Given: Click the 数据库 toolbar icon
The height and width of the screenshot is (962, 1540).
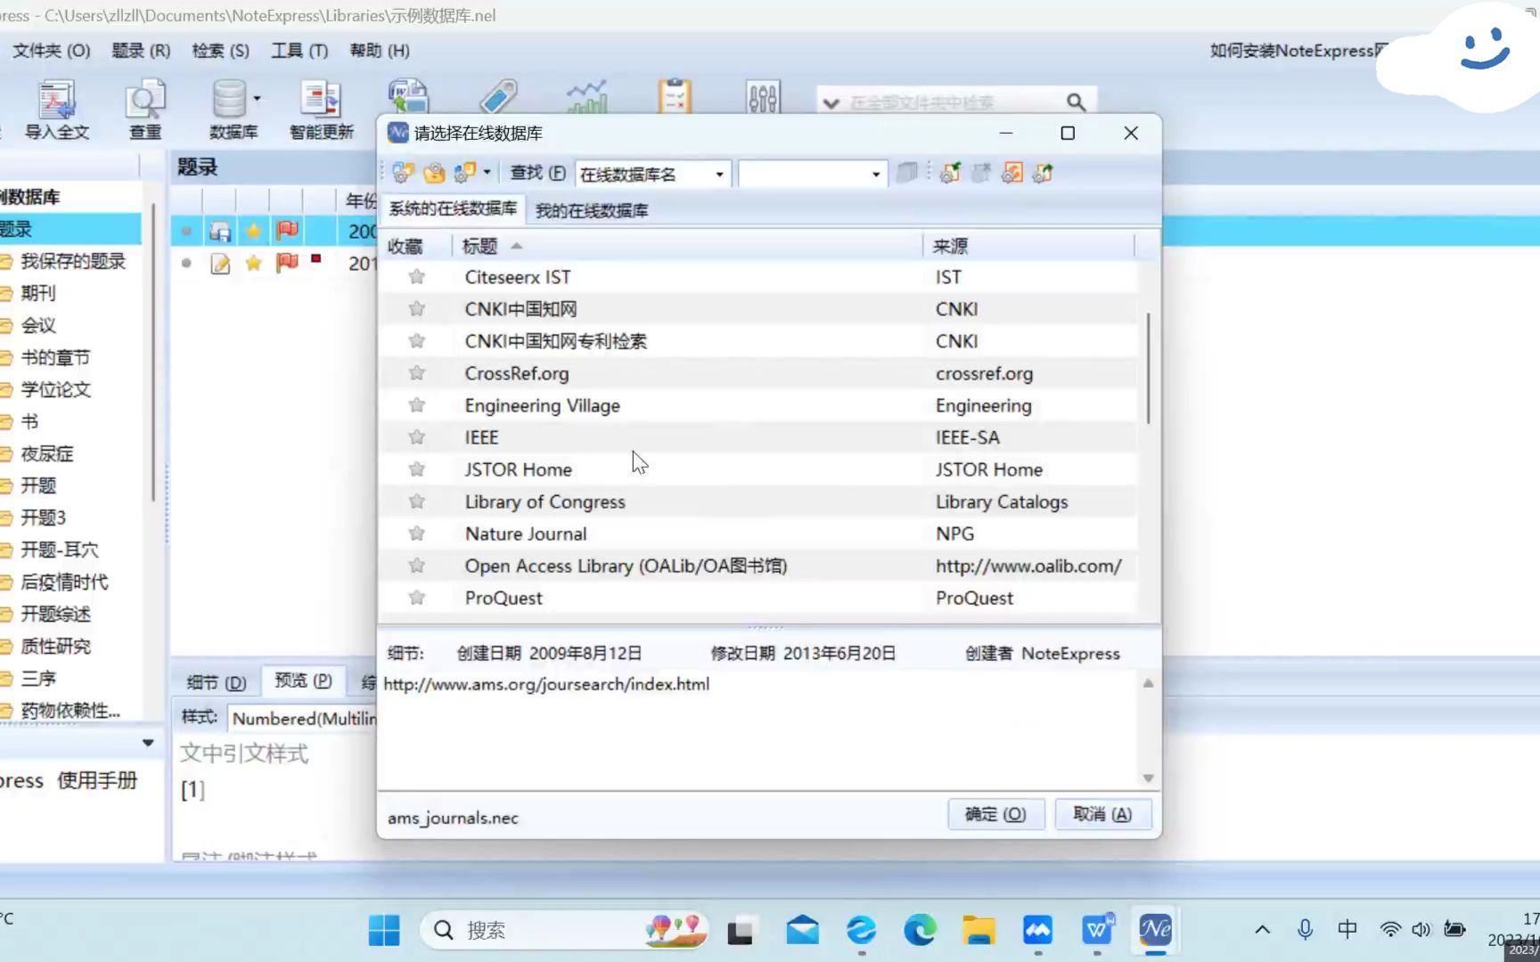Looking at the screenshot, I should tap(231, 110).
